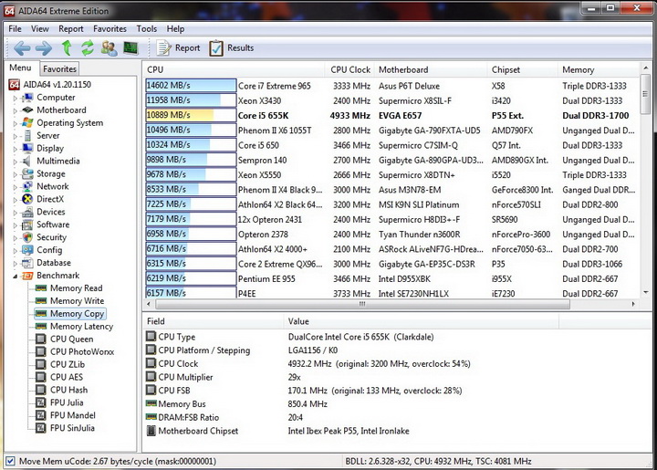The image size is (657, 470).
Task: Select the Devices tree icon
Action: coord(27,212)
